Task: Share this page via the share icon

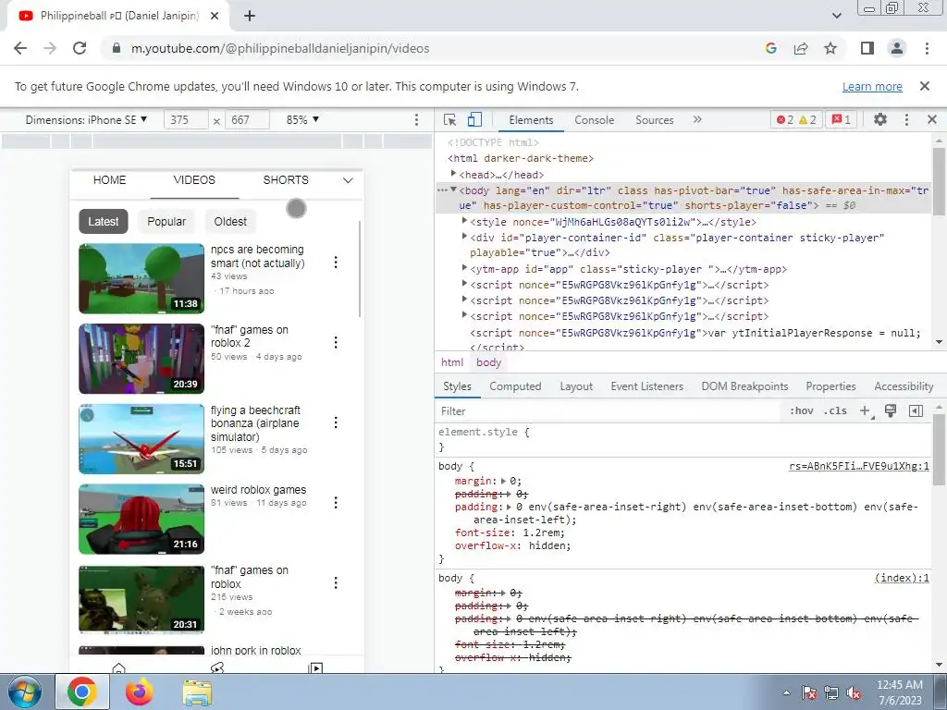Action: [801, 48]
